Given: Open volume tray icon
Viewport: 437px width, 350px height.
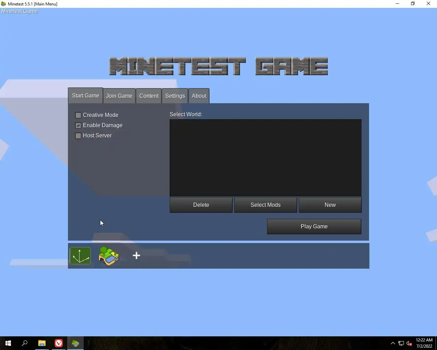Looking at the screenshot, I should (409, 343).
